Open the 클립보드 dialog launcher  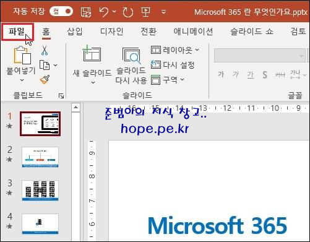pos(61,96)
